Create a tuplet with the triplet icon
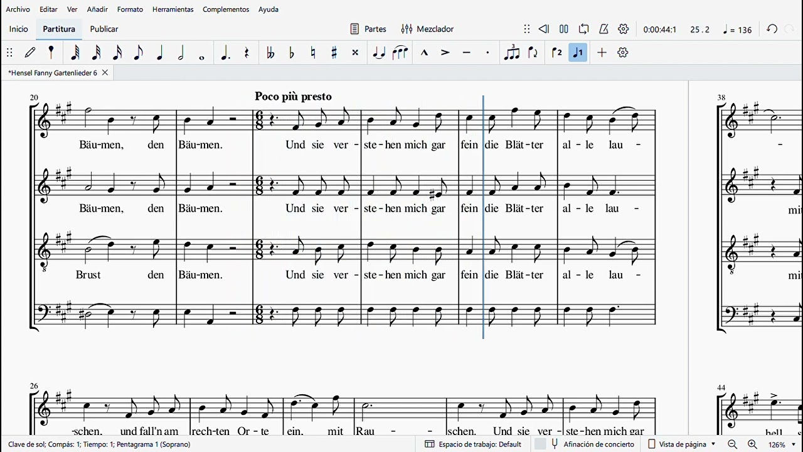 click(x=512, y=53)
